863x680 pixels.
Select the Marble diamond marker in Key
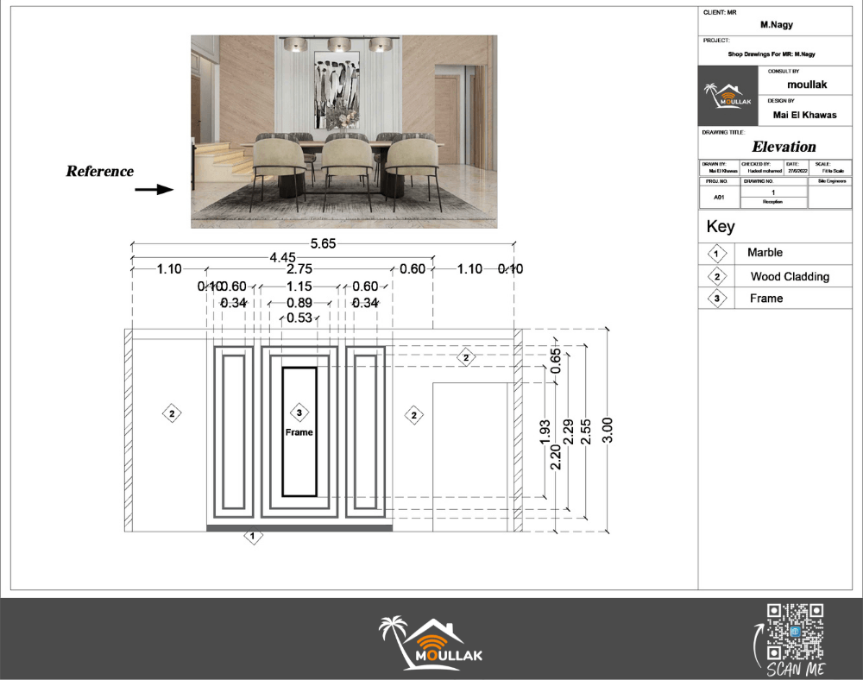(716, 254)
